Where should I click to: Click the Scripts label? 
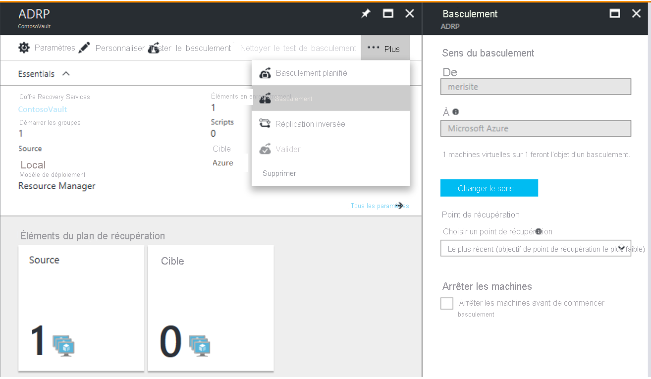222,122
